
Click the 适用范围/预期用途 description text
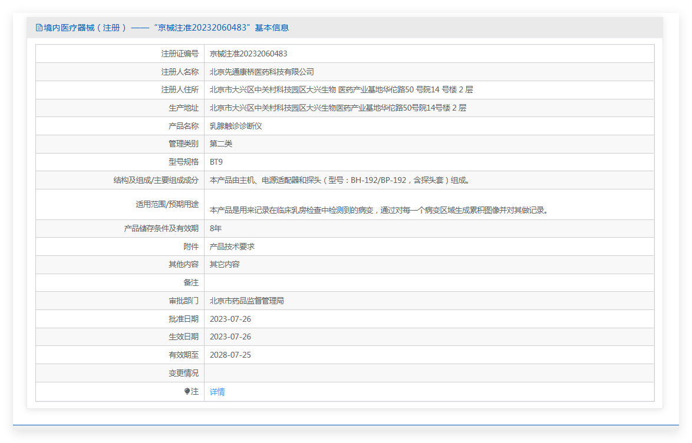[380, 210]
